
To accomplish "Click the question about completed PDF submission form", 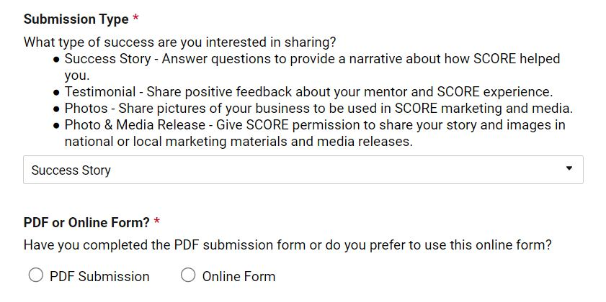I will pos(288,245).
